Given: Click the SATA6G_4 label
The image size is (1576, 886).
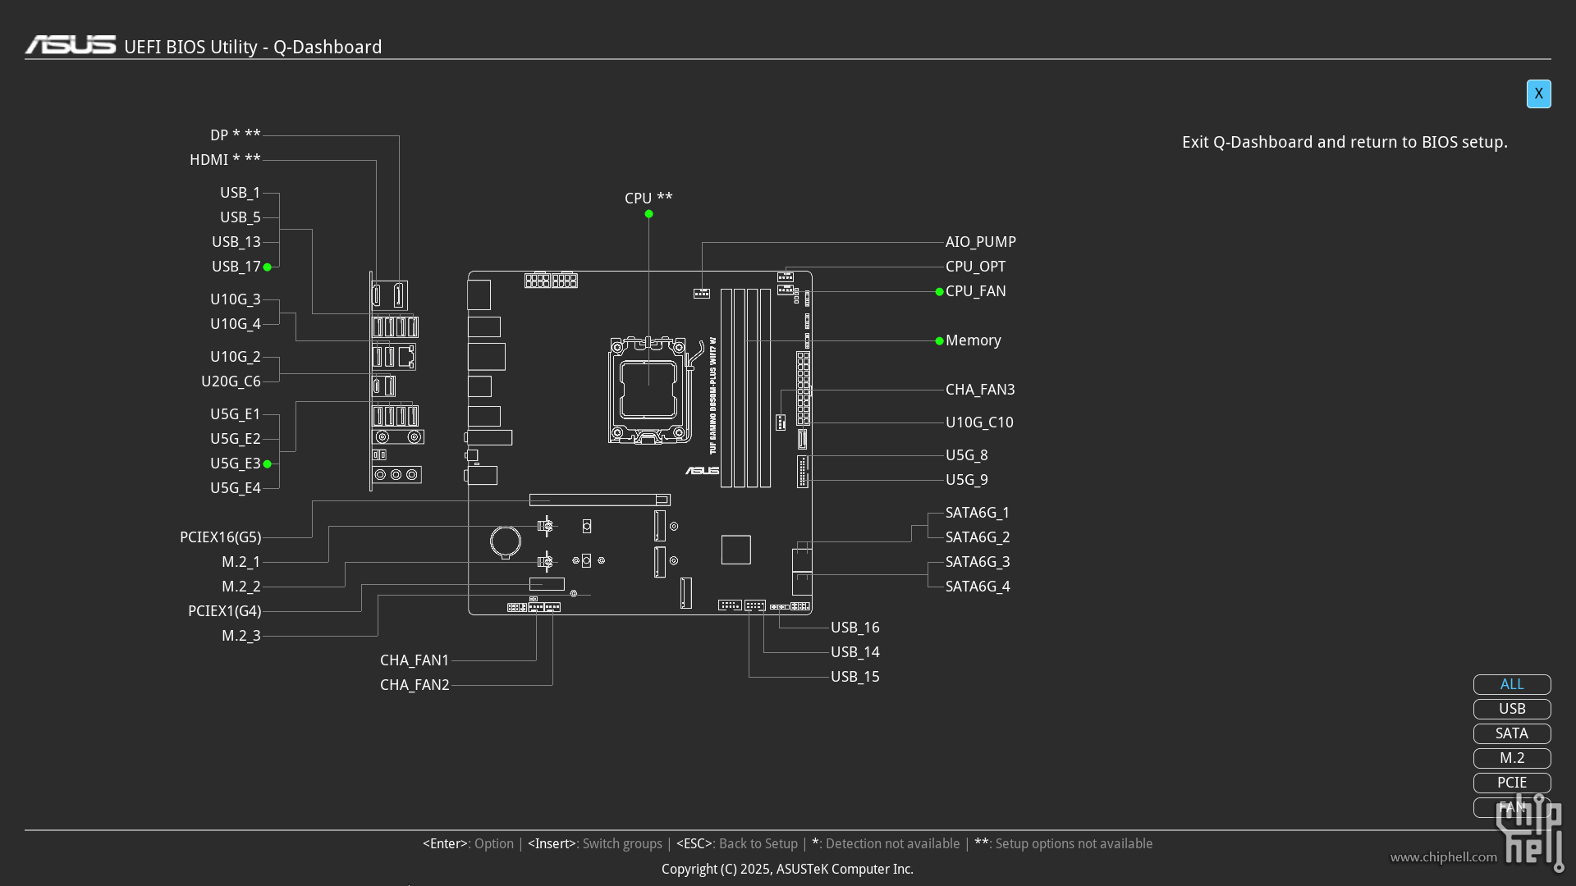Looking at the screenshot, I should 978,587.
